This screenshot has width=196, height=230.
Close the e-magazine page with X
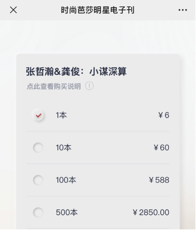(13, 10)
